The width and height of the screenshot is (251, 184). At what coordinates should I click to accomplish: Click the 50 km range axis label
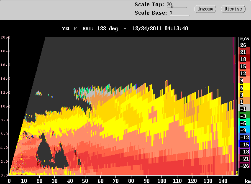(85, 181)
